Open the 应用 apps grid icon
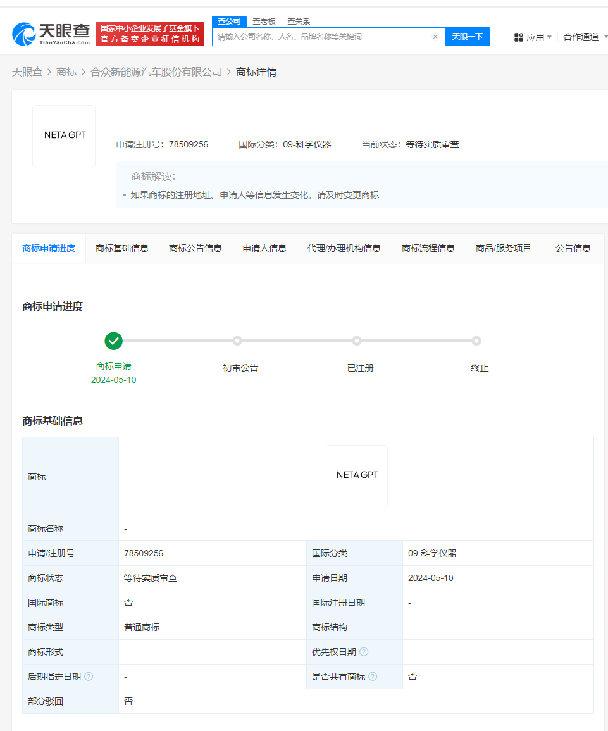The image size is (608, 731). tap(519, 37)
